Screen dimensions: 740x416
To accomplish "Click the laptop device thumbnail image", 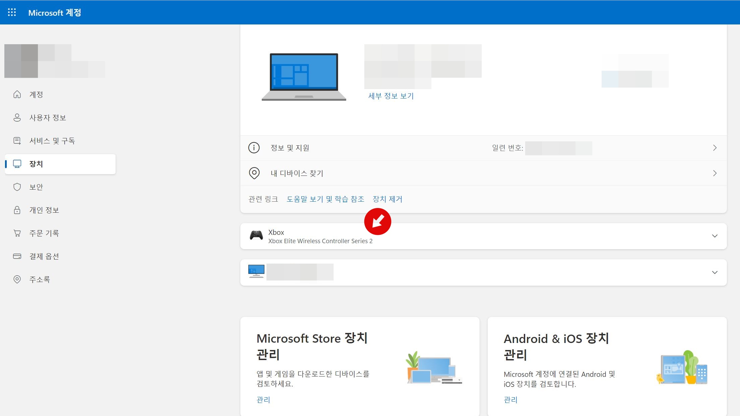I will [304, 77].
